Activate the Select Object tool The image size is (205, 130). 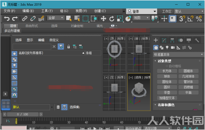pyautogui.click(x=69, y=18)
